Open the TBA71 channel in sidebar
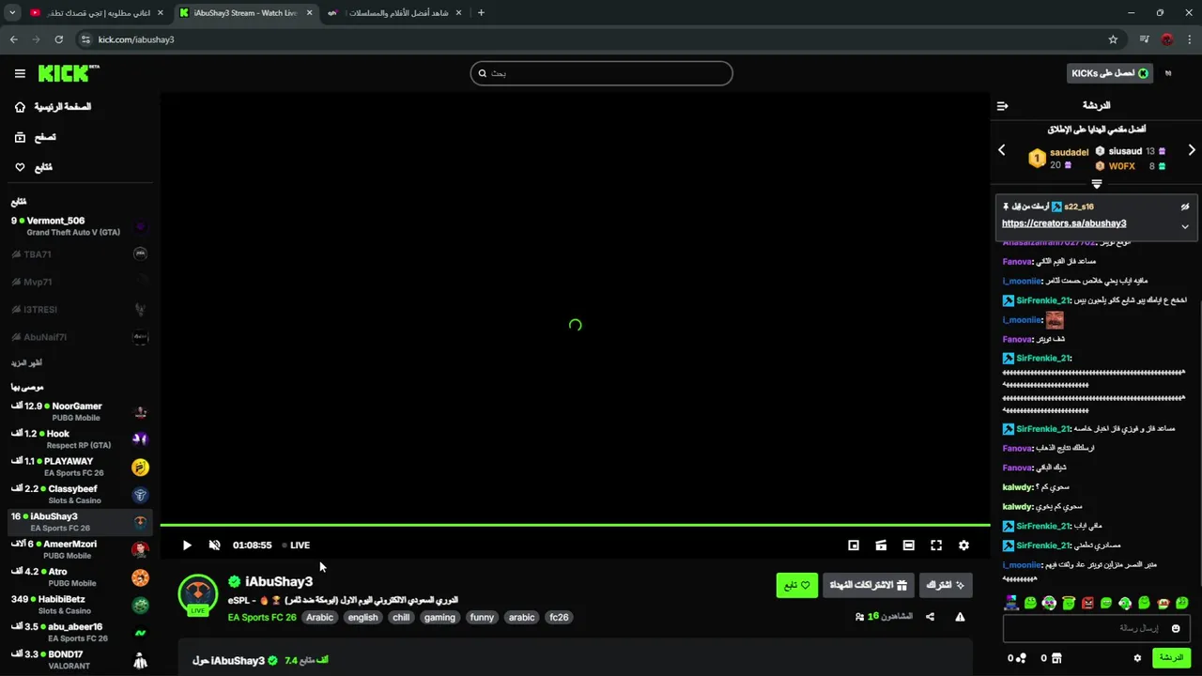The image size is (1202, 676). pyautogui.click(x=79, y=254)
